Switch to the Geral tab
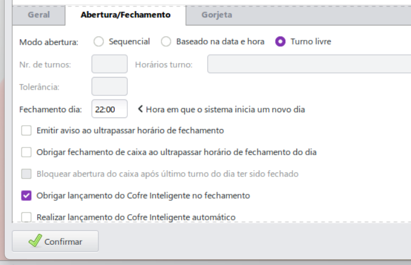Viewport: 411px width, 265px height. coord(39,15)
